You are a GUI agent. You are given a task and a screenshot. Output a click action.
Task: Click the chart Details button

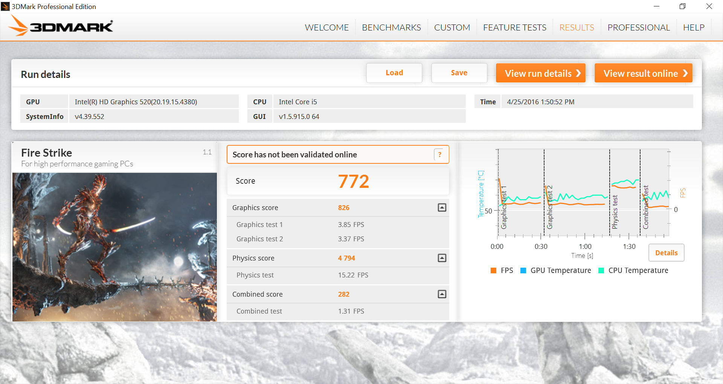click(x=666, y=253)
